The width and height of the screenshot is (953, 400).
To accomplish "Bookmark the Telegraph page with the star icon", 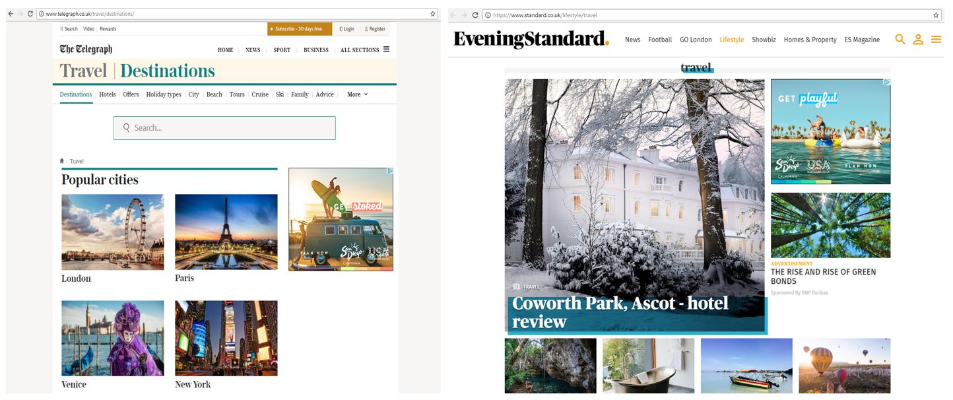I will tap(433, 13).
